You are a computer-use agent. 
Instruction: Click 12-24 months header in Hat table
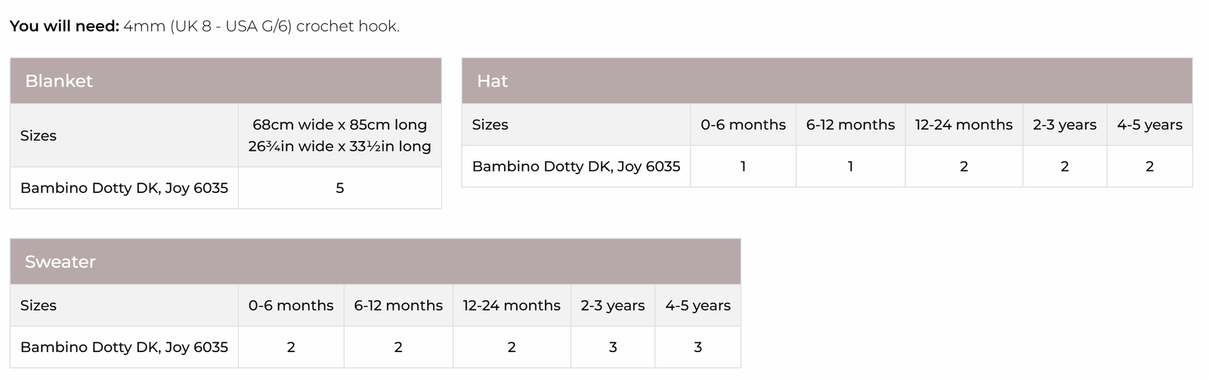pos(963,124)
